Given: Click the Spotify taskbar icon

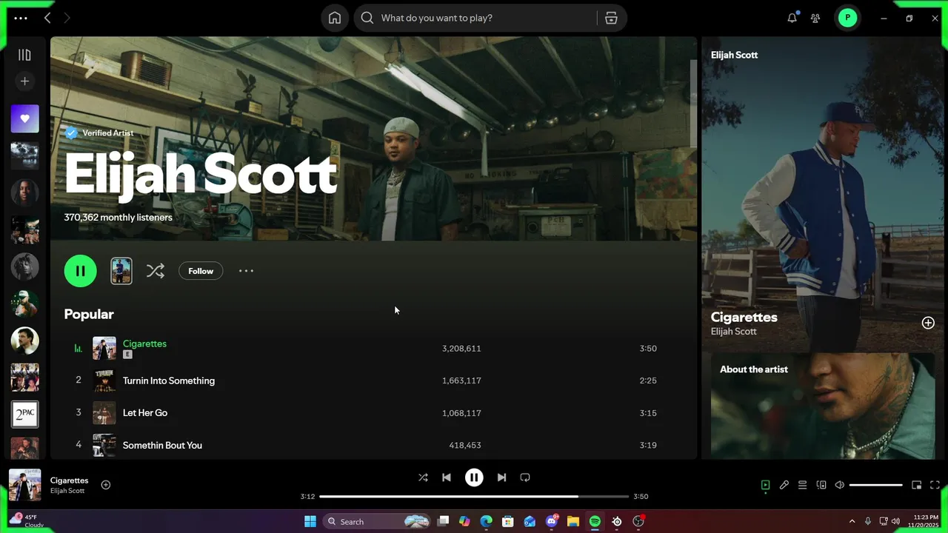Looking at the screenshot, I should pos(595,521).
